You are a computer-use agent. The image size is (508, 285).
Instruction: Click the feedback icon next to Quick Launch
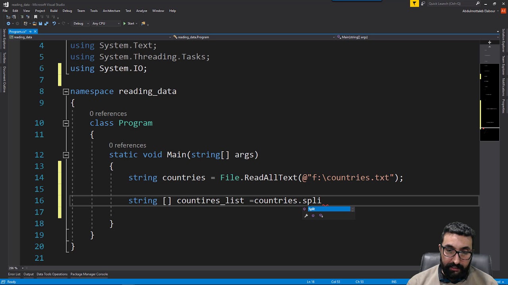[x=423, y=4]
